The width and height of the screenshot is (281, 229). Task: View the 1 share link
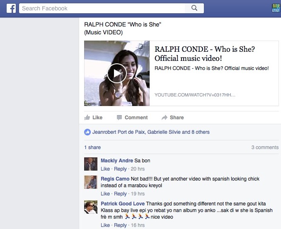92,147
